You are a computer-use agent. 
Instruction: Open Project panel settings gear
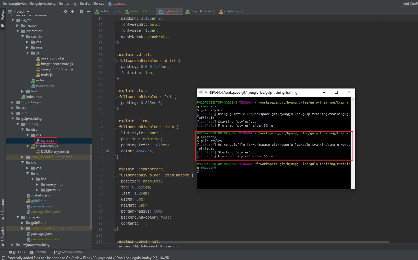81,12
